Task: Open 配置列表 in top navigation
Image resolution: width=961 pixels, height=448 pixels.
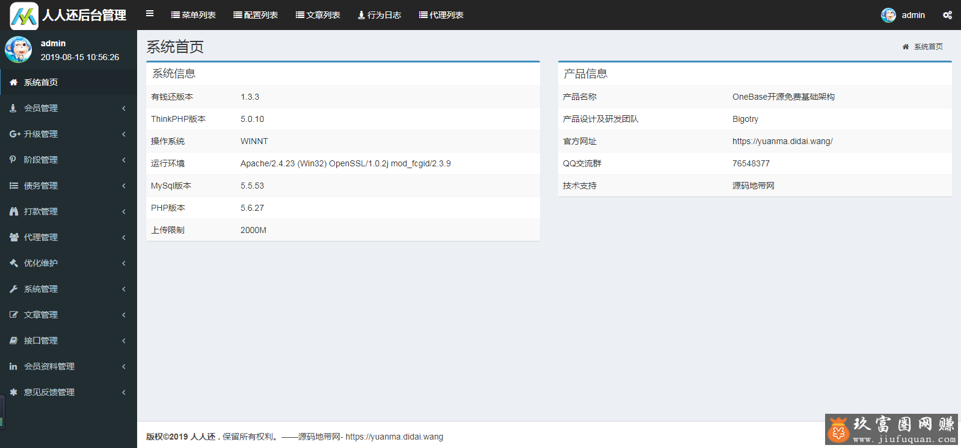Action: 256,15
